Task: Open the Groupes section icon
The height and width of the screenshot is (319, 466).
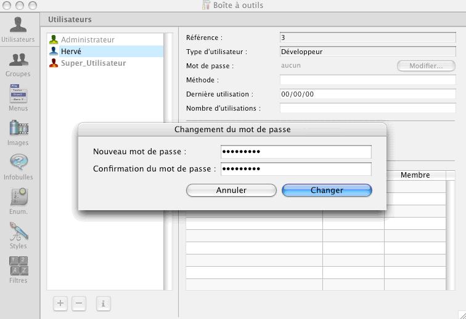Action: (18, 61)
